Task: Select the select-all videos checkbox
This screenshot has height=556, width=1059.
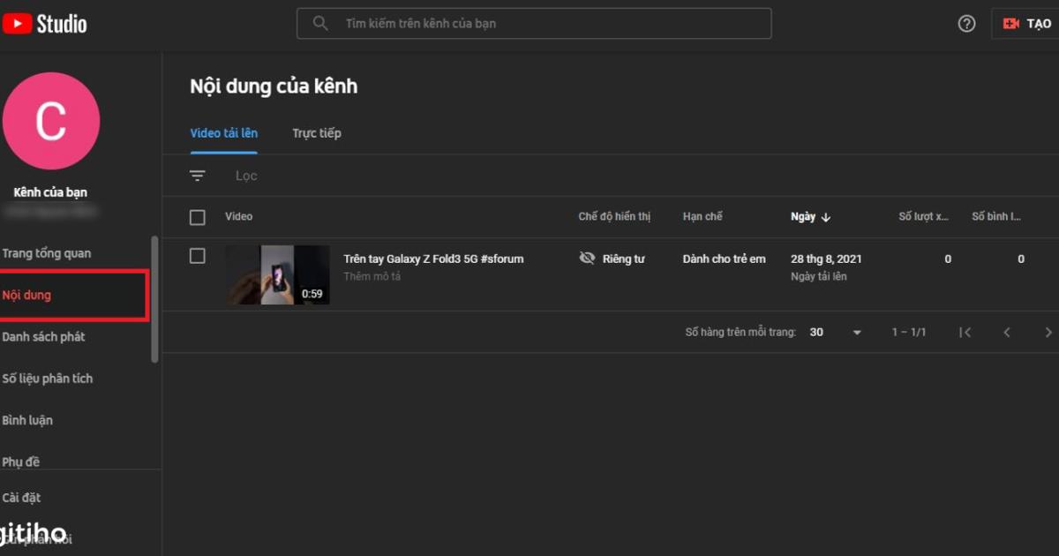Action: tap(198, 216)
